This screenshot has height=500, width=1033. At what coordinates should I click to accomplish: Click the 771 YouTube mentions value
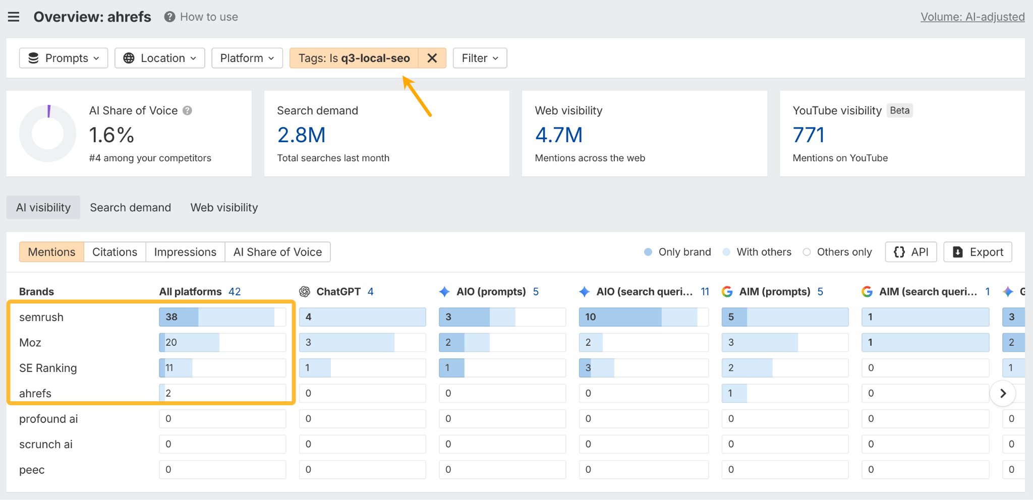pos(809,135)
